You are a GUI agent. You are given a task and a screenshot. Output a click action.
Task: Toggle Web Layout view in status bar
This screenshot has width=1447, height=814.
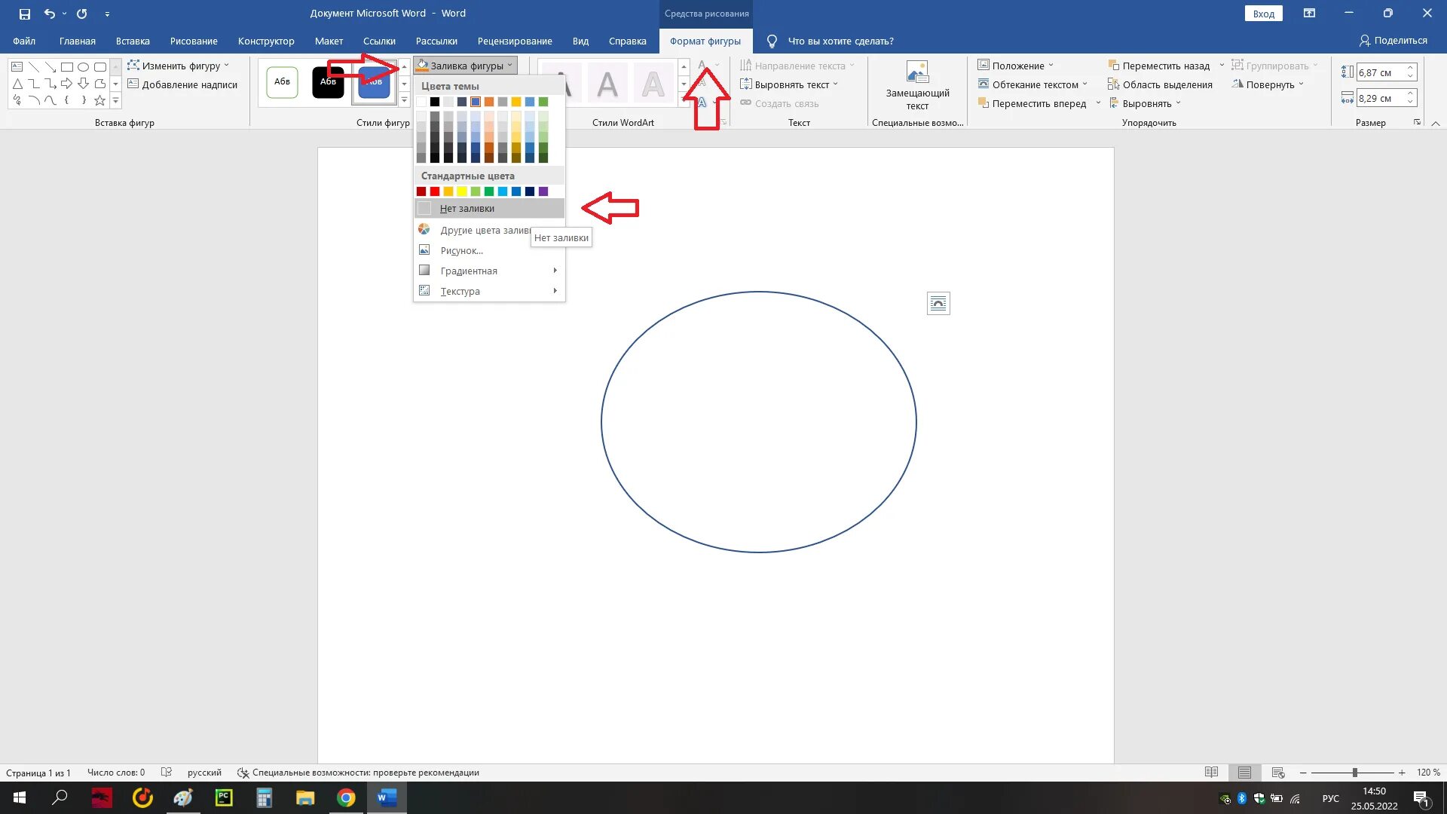click(x=1277, y=773)
